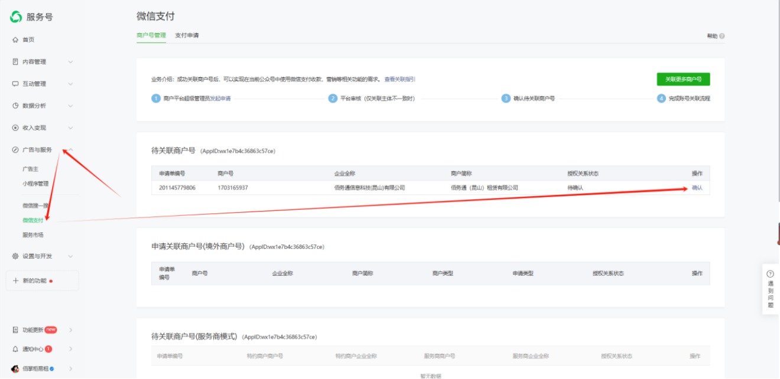Click the gear icon beside 设置与开发
780x379 pixels.
pyautogui.click(x=15, y=256)
